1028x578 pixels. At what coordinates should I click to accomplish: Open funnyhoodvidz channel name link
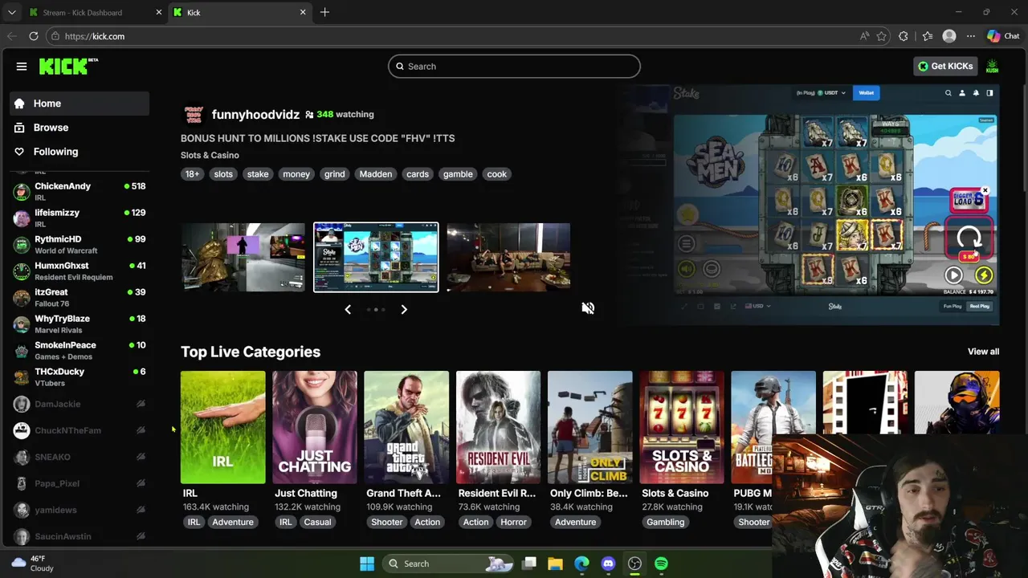click(x=255, y=115)
